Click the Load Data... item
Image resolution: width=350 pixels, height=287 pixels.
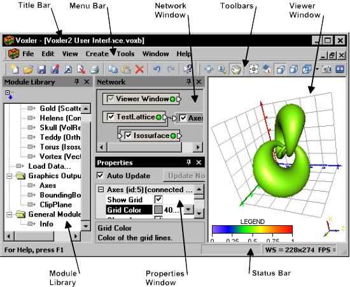point(50,166)
